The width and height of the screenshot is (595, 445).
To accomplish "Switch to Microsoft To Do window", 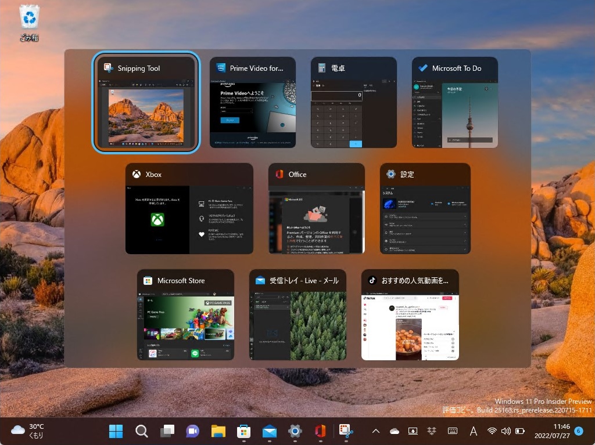I will point(454,102).
